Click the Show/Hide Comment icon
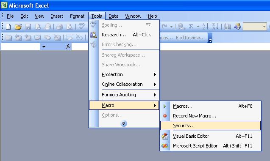Viewport: 270px width, 161px height. click(37, 37)
